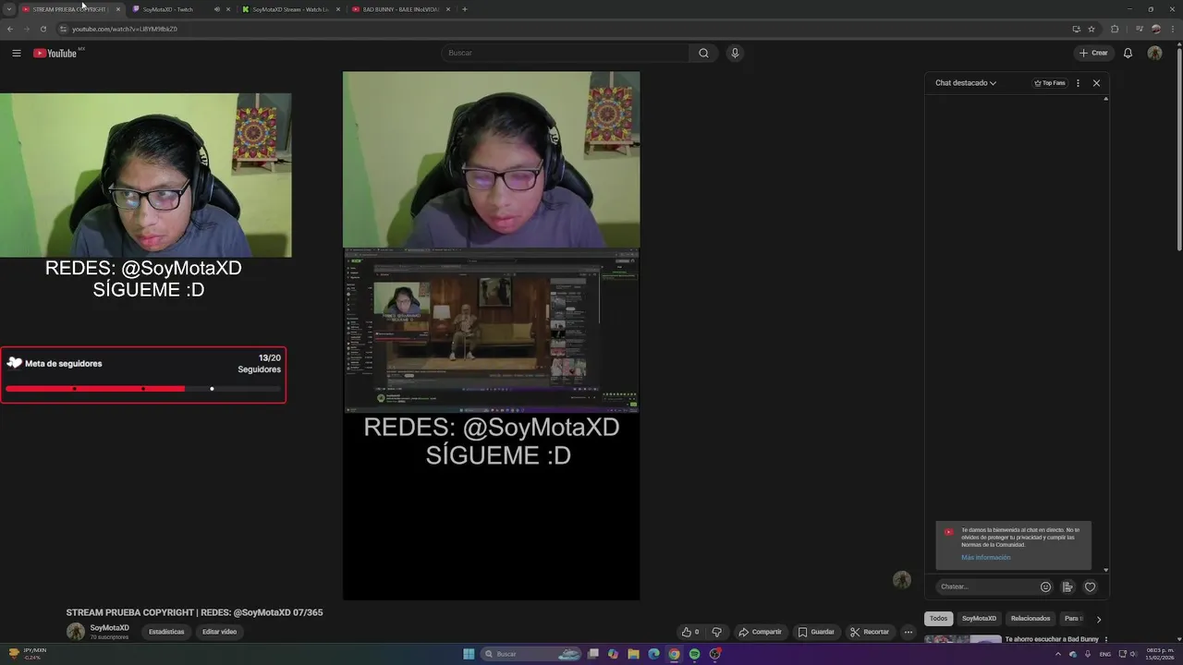Image resolution: width=1183 pixels, height=665 pixels.
Task: Click the Editar vídeo button
Action: 220,632
